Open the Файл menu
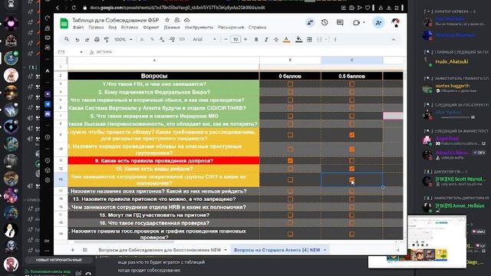491x276 pixels. tap(78, 28)
